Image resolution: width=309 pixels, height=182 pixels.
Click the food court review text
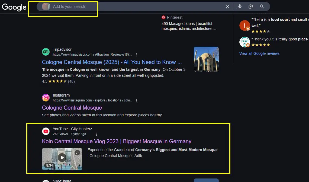280,23
